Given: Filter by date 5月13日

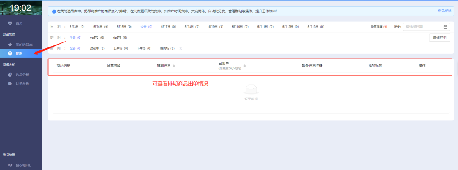Looking at the screenshot, I should tap(316, 27).
